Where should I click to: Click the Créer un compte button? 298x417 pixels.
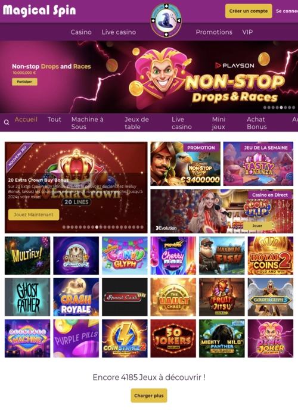click(x=249, y=11)
